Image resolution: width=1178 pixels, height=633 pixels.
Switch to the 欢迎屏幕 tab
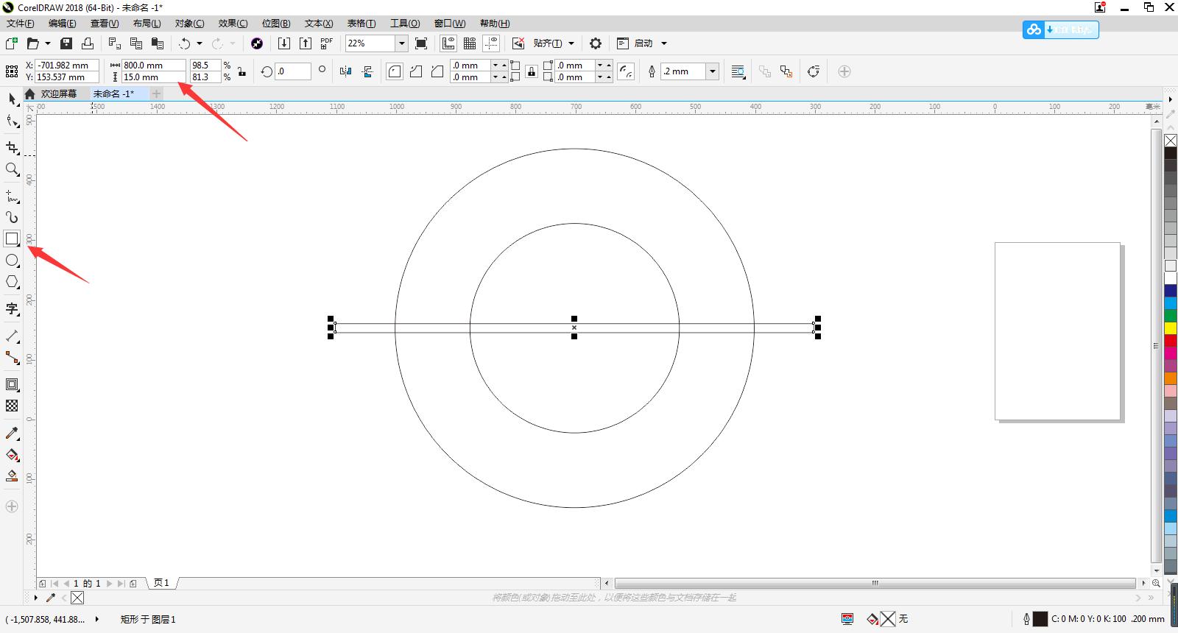coord(57,93)
